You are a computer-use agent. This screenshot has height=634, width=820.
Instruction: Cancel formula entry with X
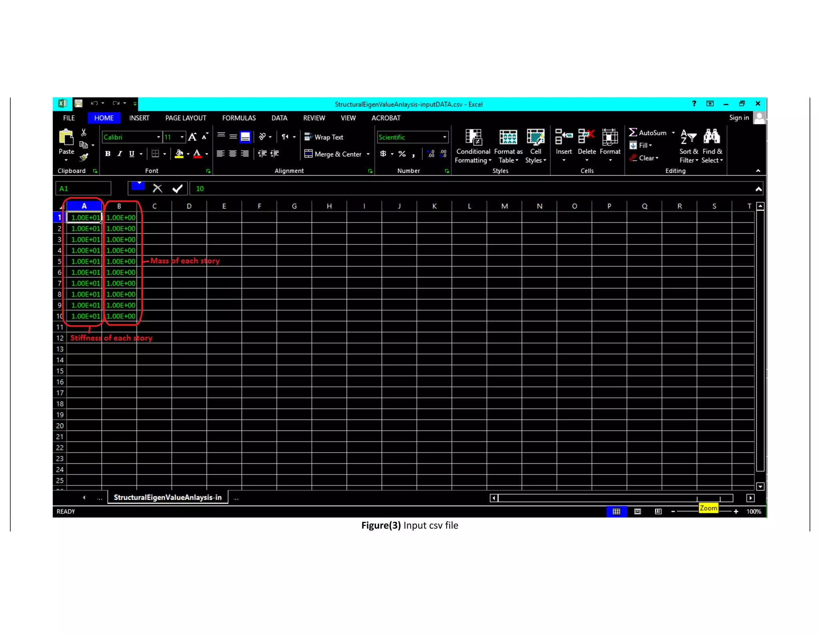157,188
